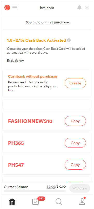Open the profile account tab
This screenshot has width=94, height=209.
(x=82, y=201)
